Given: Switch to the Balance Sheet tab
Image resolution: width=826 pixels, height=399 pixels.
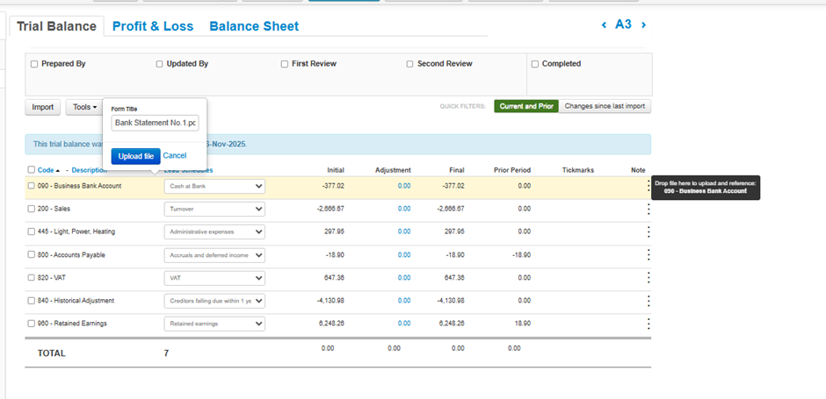Looking at the screenshot, I should point(254,26).
